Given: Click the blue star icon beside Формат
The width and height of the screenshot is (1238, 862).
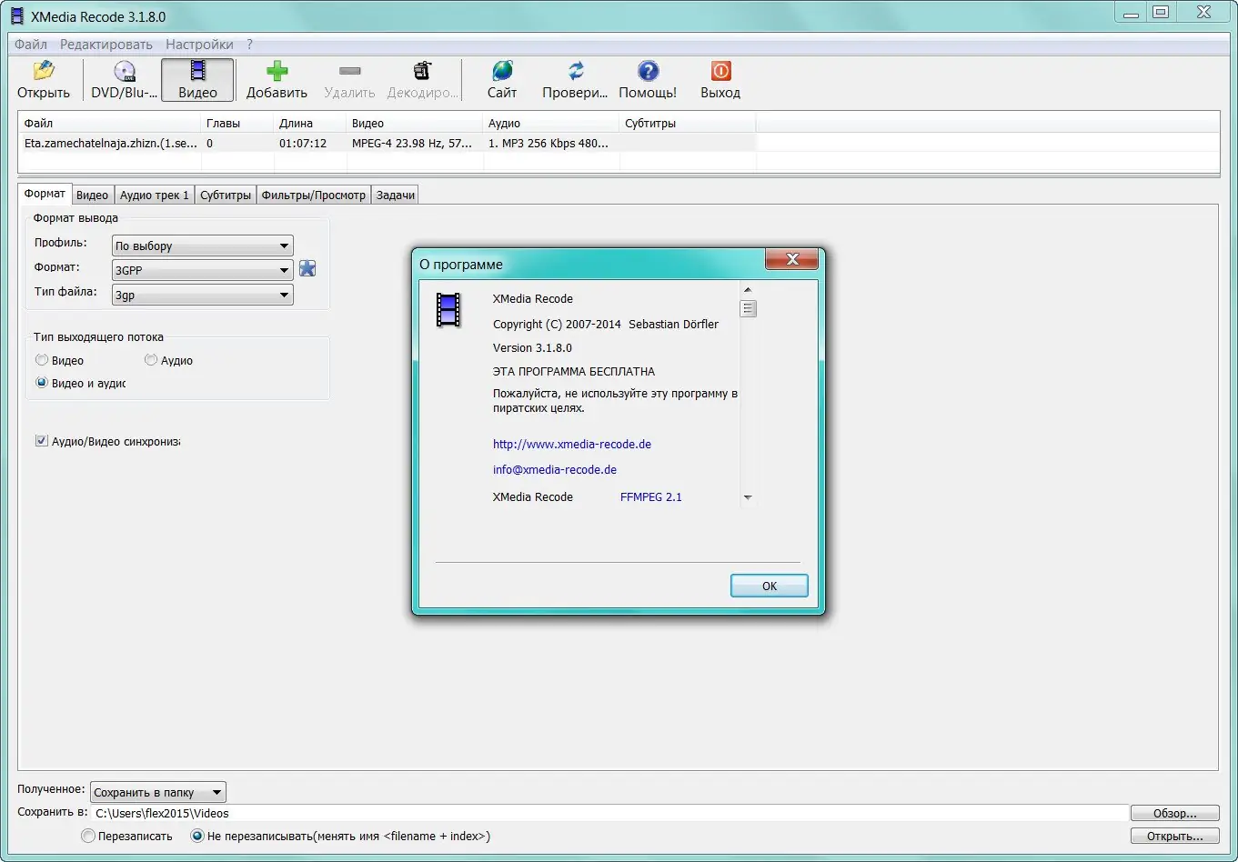Looking at the screenshot, I should click(307, 268).
